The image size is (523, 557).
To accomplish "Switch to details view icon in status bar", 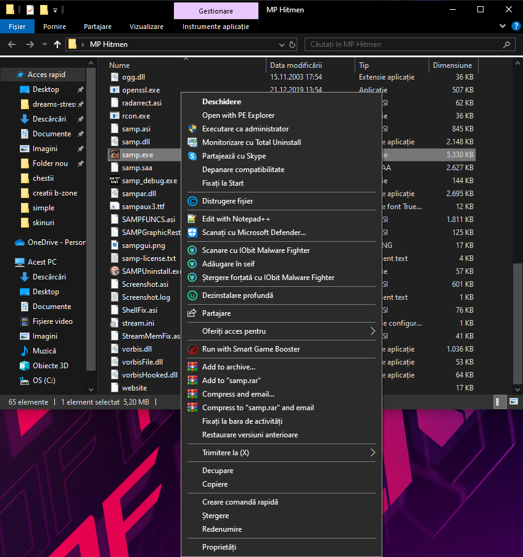I will pos(500,402).
